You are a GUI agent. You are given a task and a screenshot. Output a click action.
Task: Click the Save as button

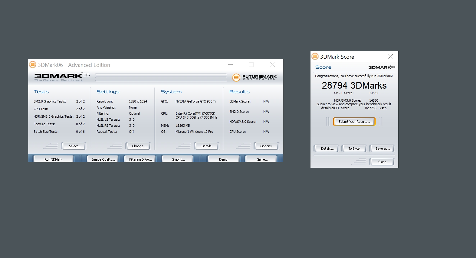382,149
